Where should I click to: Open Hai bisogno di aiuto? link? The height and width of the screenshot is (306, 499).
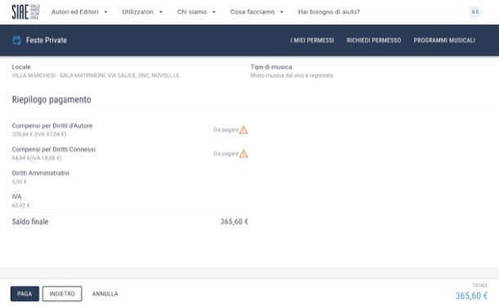pos(329,11)
